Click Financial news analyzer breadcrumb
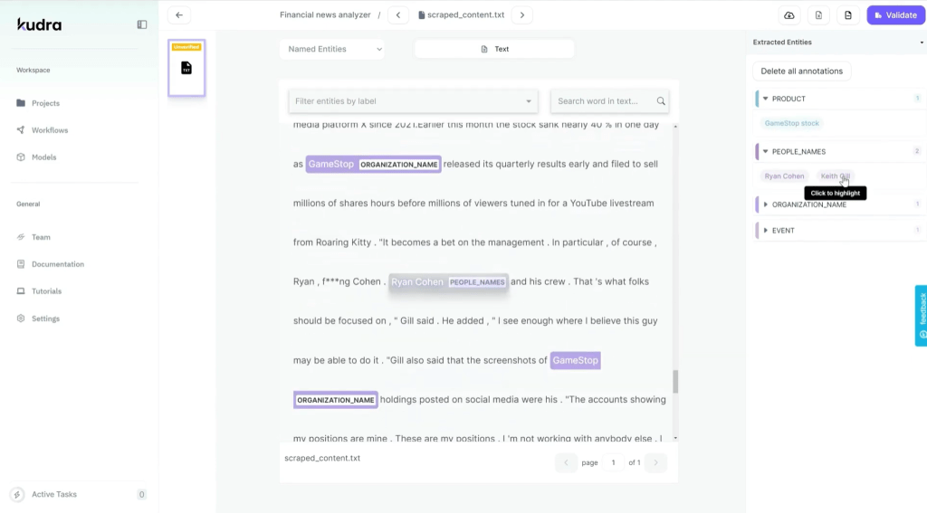This screenshot has width=927, height=513. [325, 14]
